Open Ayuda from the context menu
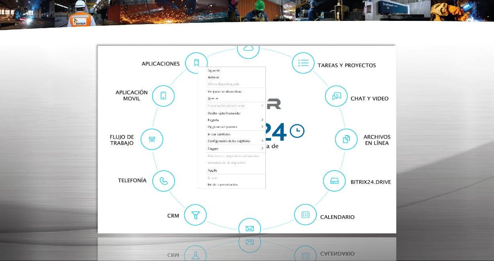The image size is (494, 261). 231,170
